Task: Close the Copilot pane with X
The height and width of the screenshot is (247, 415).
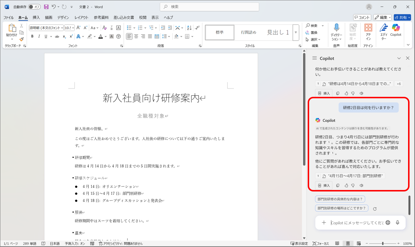Action: pos(408,58)
